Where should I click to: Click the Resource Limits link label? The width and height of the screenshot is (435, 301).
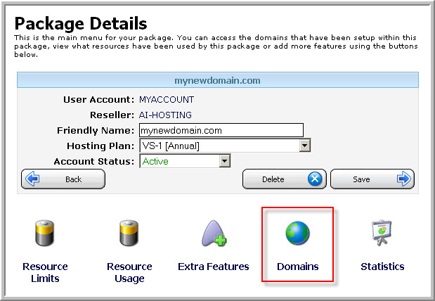45,272
